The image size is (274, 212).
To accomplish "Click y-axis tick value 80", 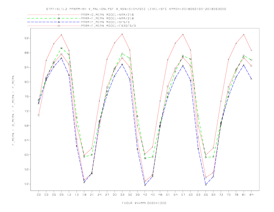I will (x=27, y=82).
